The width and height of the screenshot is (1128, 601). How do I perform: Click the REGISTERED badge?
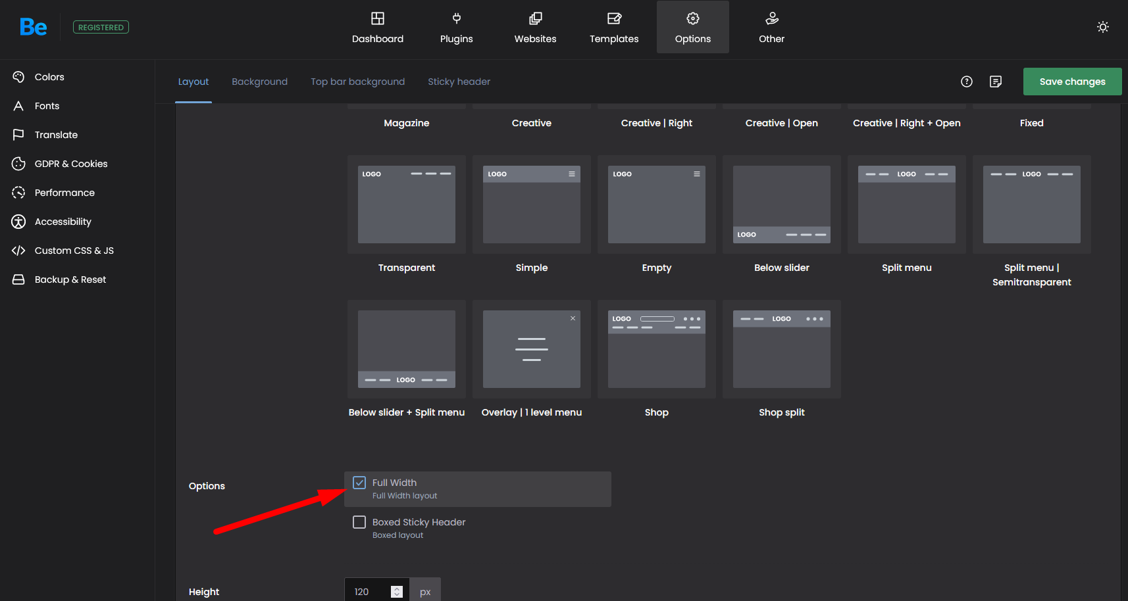[x=101, y=27]
